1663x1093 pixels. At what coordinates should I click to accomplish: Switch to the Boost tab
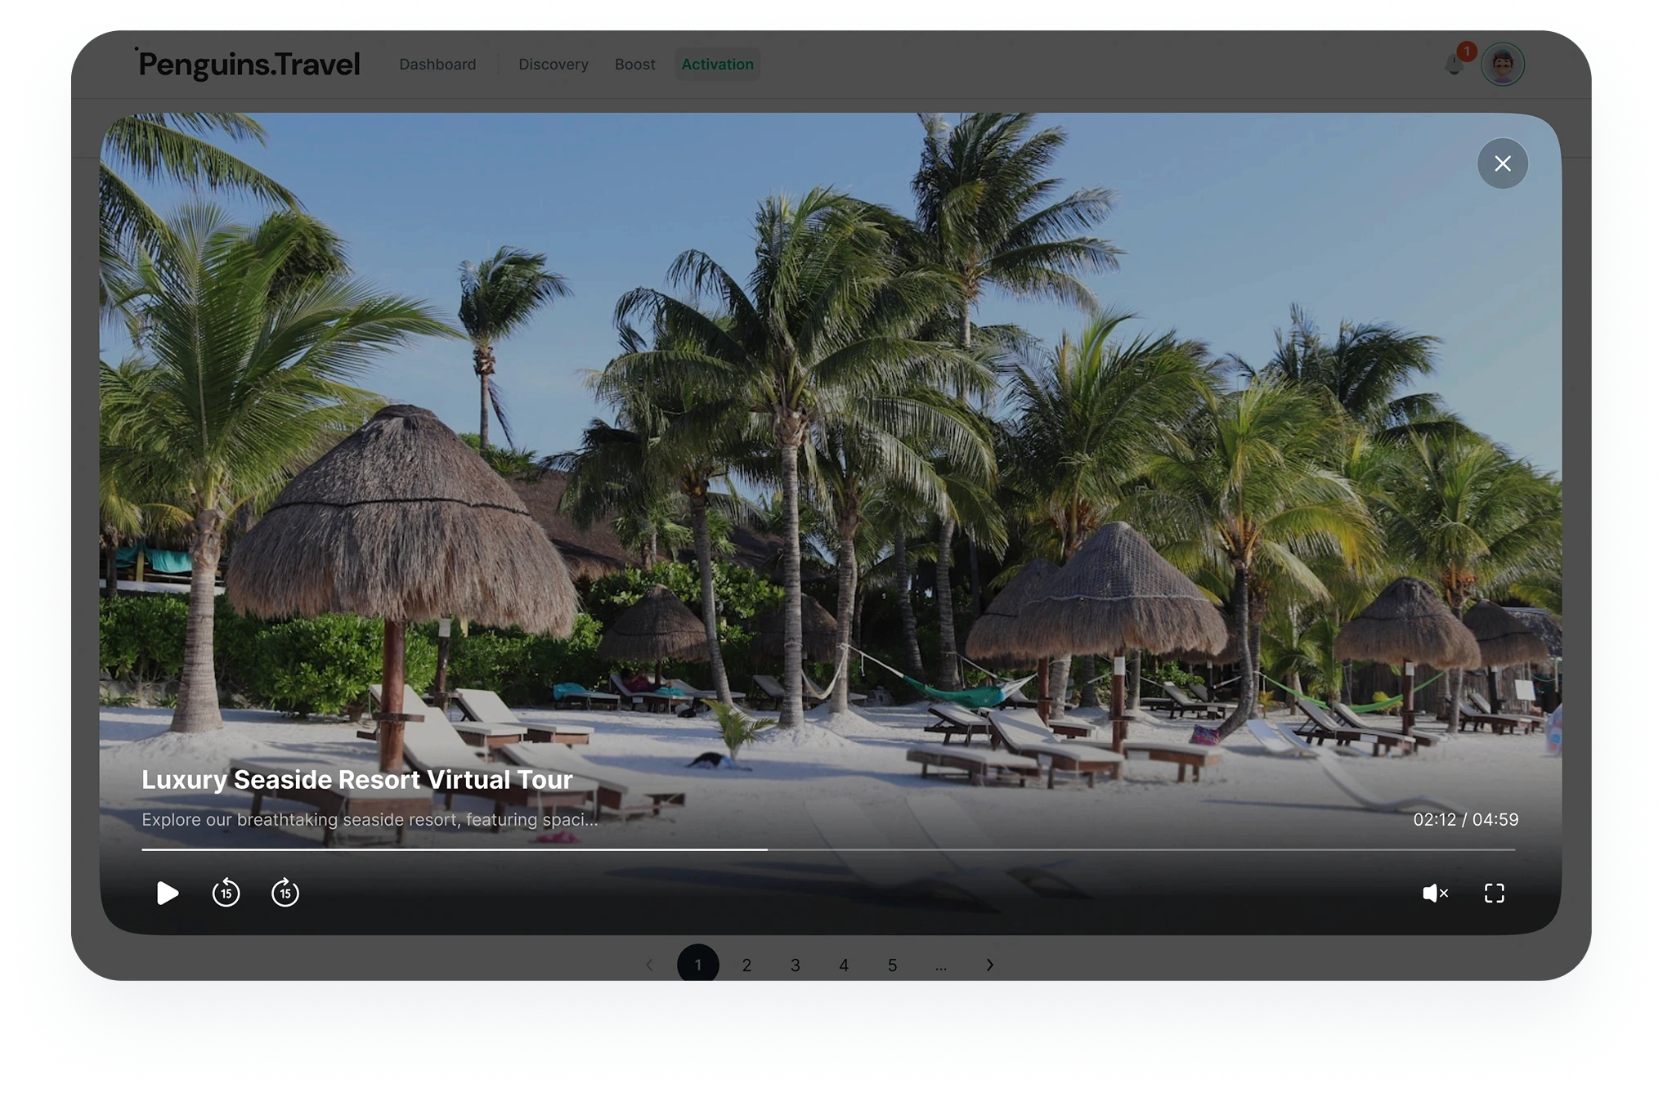pyautogui.click(x=634, y=65)
